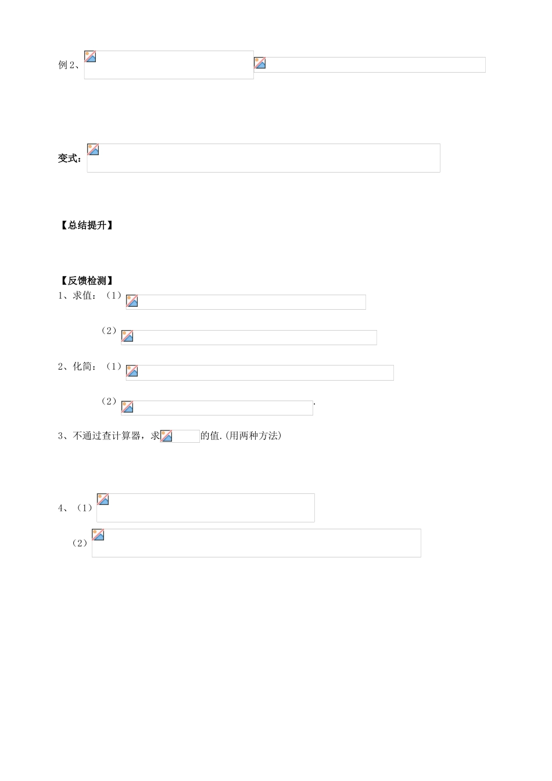Click the 2、化简 question text
Screen dimensions: 552x781
77,367
